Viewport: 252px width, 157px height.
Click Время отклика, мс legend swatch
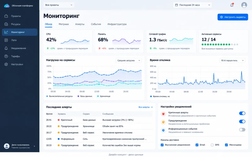[x=151, y=96]
